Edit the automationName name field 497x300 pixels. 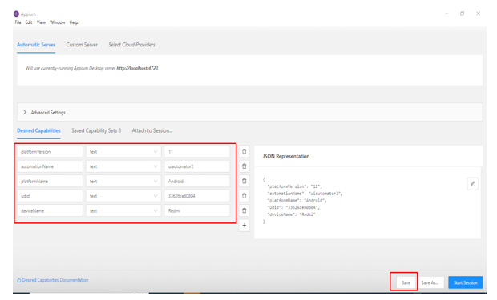(x=50, y=166)
